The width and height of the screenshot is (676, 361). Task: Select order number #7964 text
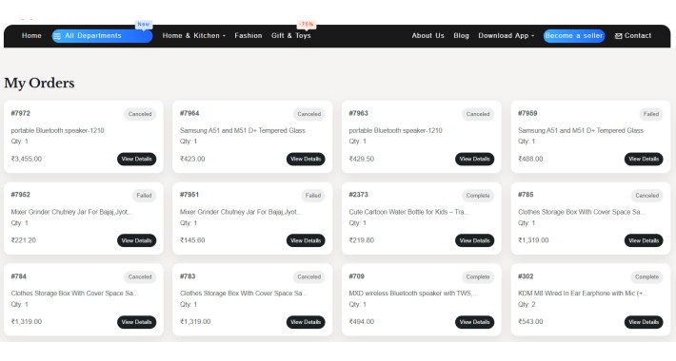[189, 113]
